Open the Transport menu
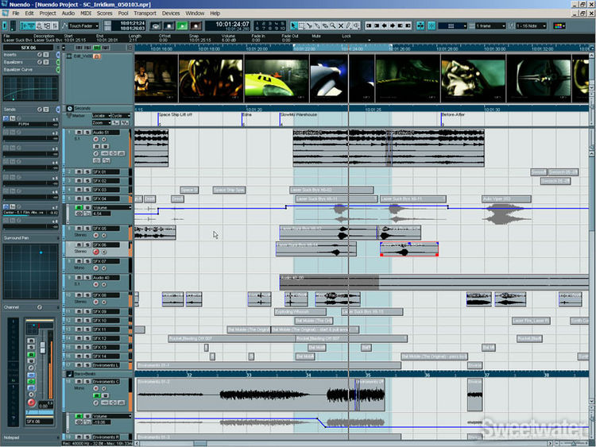Image resolution: width=596 pixels, height=447 pixels. [x=145, y=13]
